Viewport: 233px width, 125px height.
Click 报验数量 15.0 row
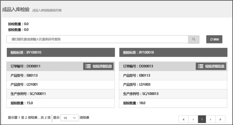(61, 103)
